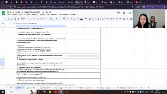This screenshot has width=167, height=94.
Task: Open text rotation dropdown
Action: tap(112, 19)
